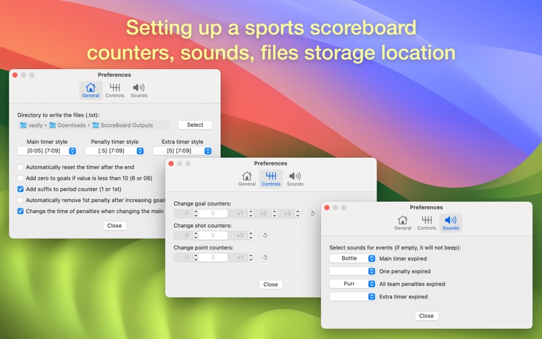The image size is (542, 339).
Task: Open the Bottle sound dropdown for main timer expired
Action: 352,258
